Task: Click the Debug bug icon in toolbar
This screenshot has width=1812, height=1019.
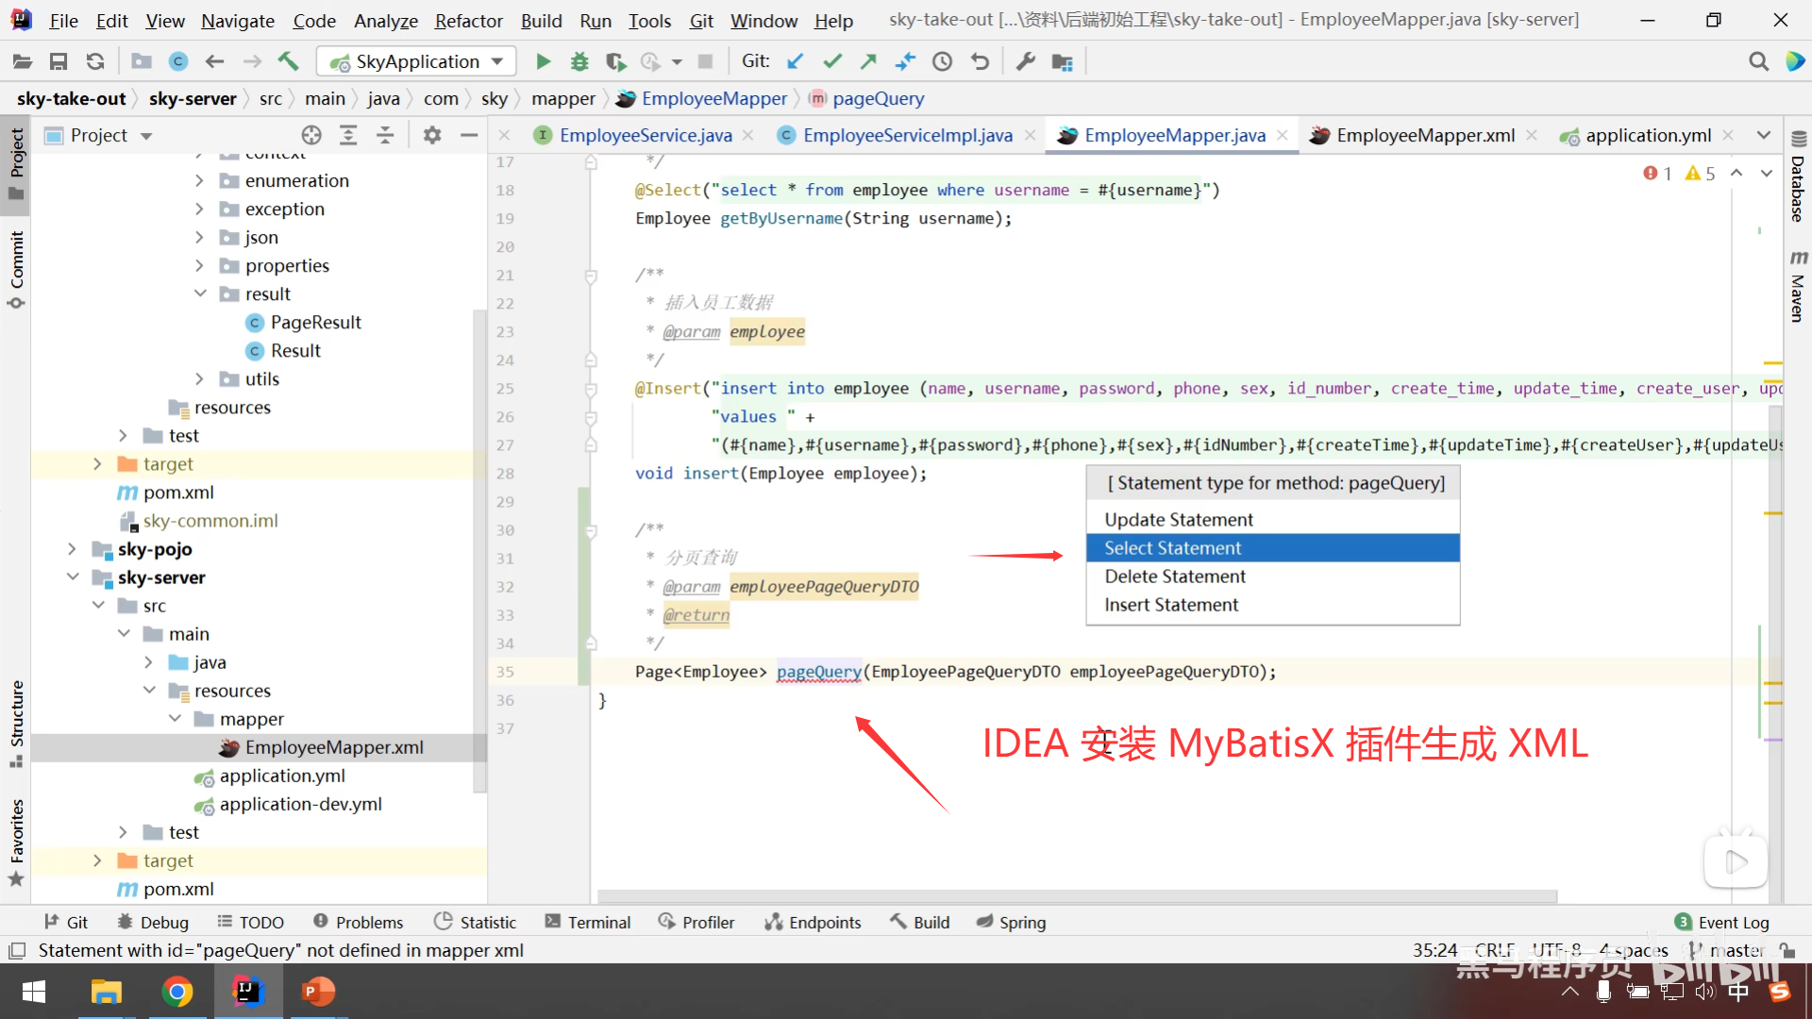Action: click(579, 61)
